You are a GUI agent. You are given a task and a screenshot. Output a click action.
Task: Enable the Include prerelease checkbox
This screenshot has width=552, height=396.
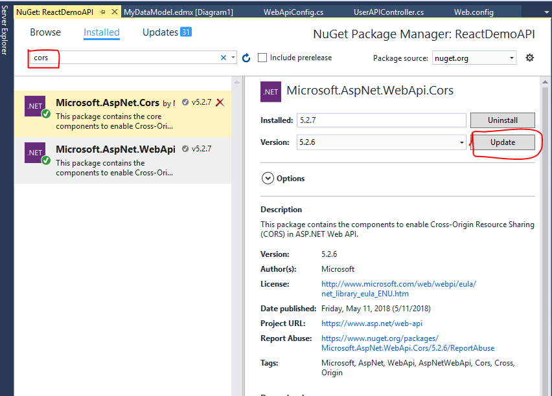[x=262, y=58]
